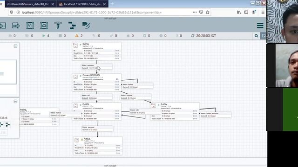Viewport: 298px width, 167px height.
Task: Select the Process Group toolbar icon
Action: 30,26
